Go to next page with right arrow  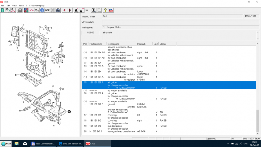(70, 10)
